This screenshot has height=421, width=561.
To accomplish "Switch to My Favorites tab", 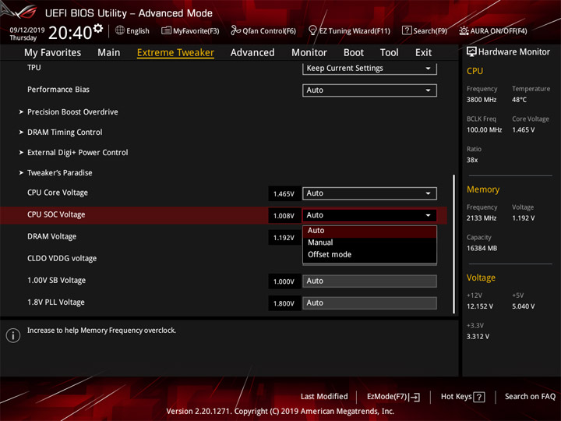I will 53,53.
